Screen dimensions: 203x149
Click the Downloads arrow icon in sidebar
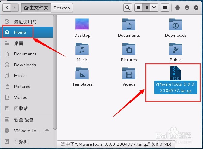click(x=7, y=65)
